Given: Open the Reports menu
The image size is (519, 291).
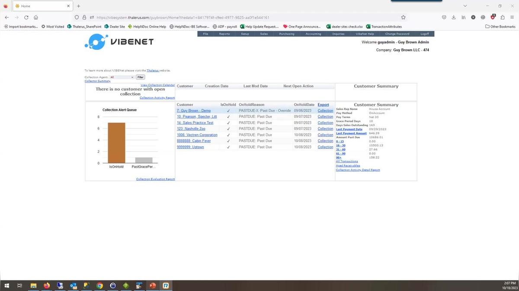Looking at the screenshot, I should [224, 34].
